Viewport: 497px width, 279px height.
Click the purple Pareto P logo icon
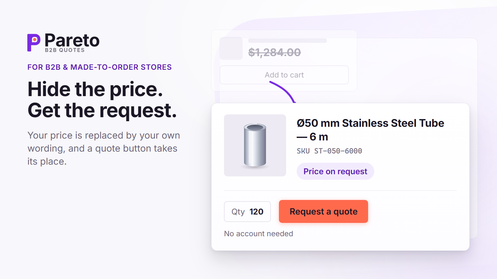[34, 42]
